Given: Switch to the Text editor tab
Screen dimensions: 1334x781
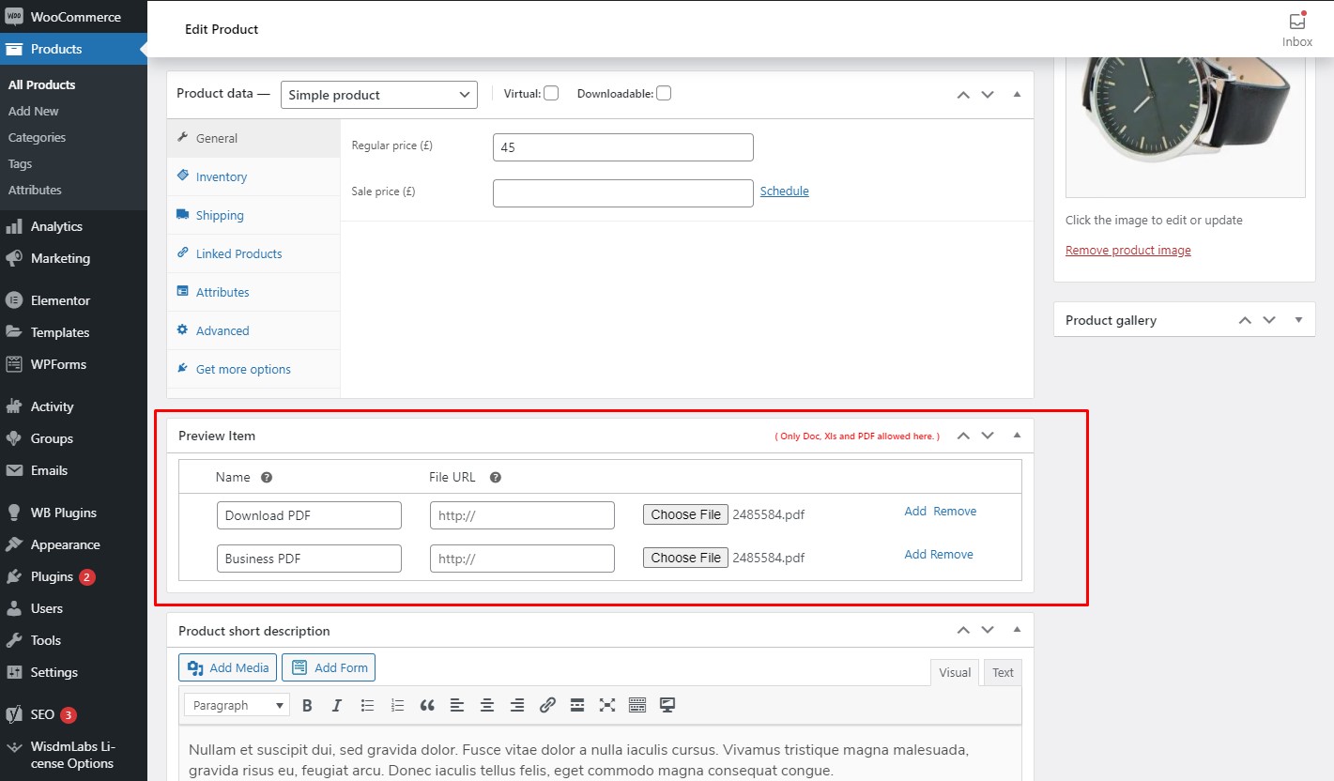Looking at the screenshot, I should coord(1002,672).
